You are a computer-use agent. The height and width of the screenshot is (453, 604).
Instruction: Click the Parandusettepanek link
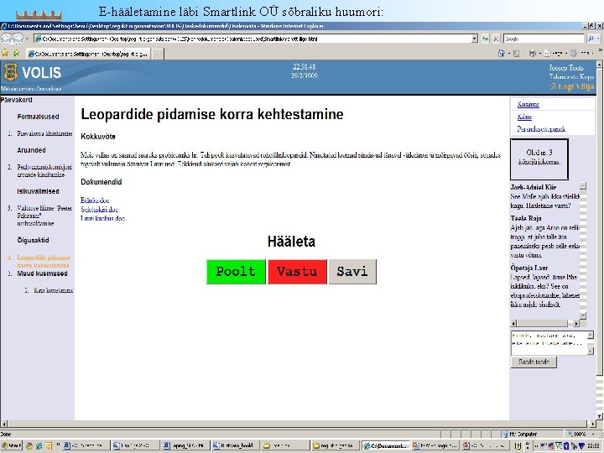coord(541,129)
